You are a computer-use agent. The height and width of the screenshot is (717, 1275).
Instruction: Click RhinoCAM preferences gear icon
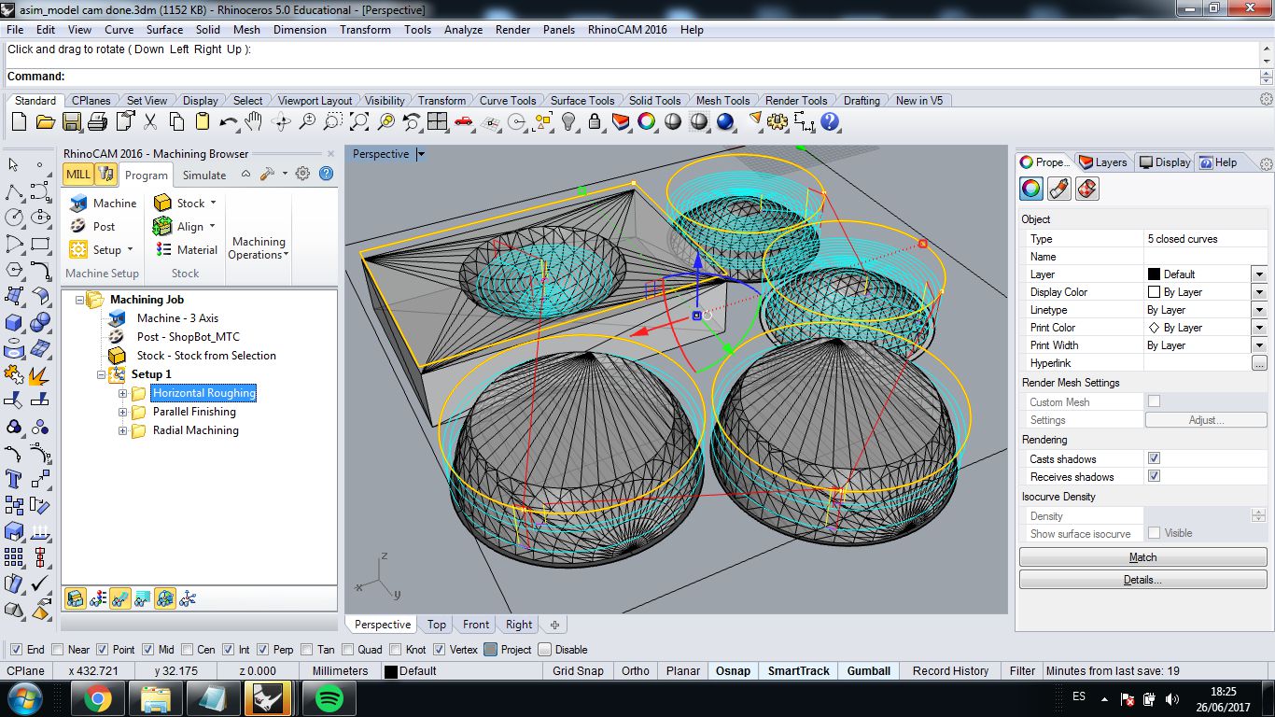coord(302,174)
